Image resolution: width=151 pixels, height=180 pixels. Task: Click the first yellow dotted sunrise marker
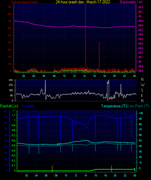coord(52,169)
